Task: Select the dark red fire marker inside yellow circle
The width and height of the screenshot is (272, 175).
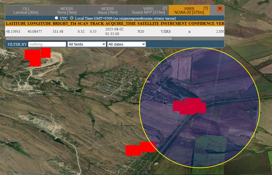Action: tap(190, 106)
